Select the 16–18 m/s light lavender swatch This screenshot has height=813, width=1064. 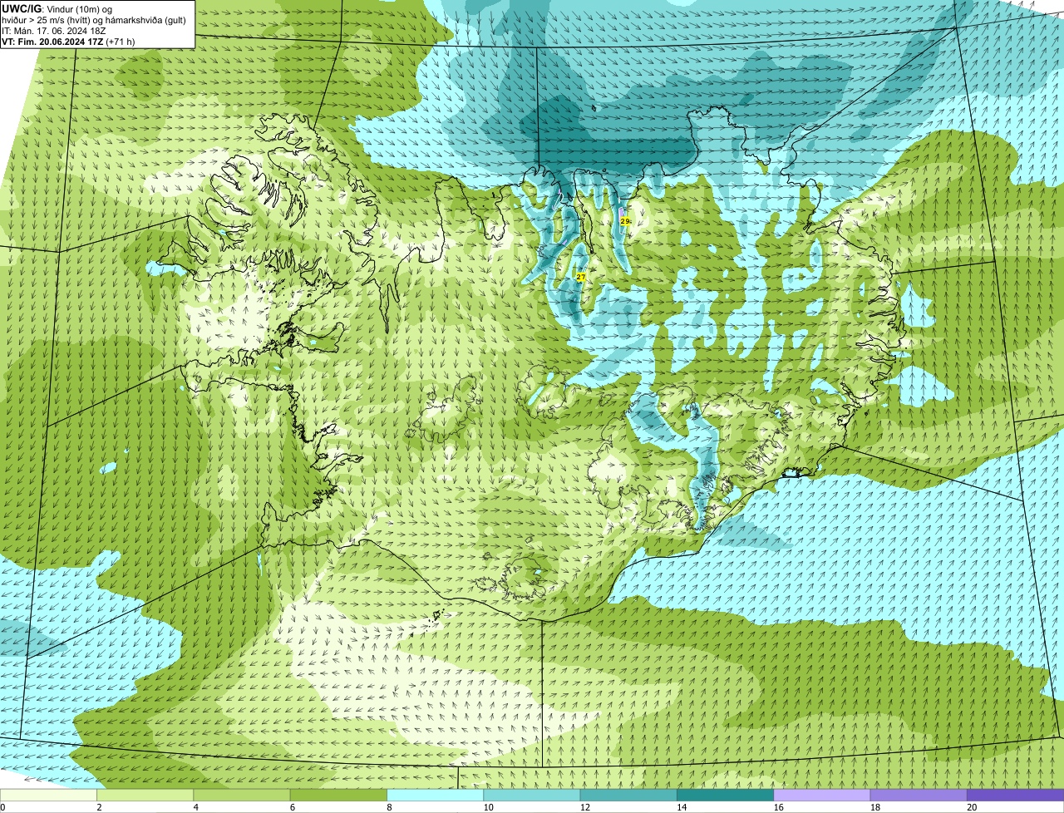[x=822, y=795]
